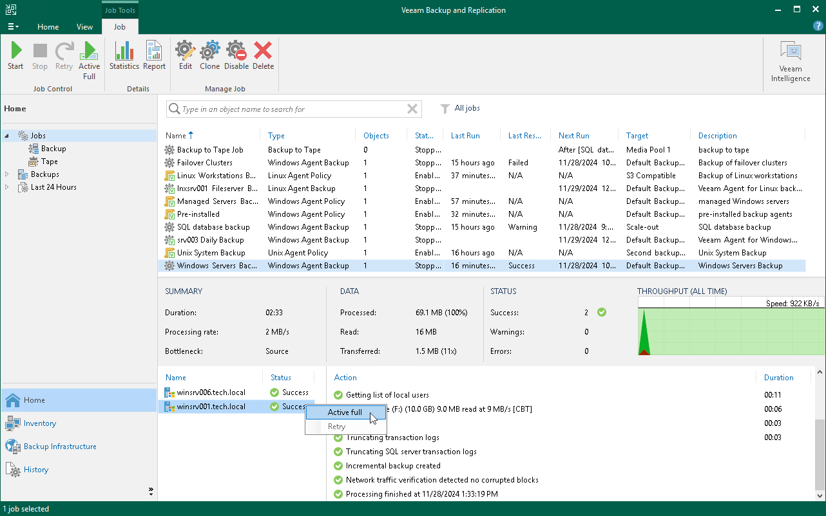Select the Backup to Tape Job row
The height and width of the screenshot is (516, 826).
tap(482, 150)
